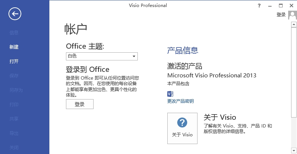Click the 更改产品密钥 link
Screen dimensions: 297x154
click(x=181, y=101)
